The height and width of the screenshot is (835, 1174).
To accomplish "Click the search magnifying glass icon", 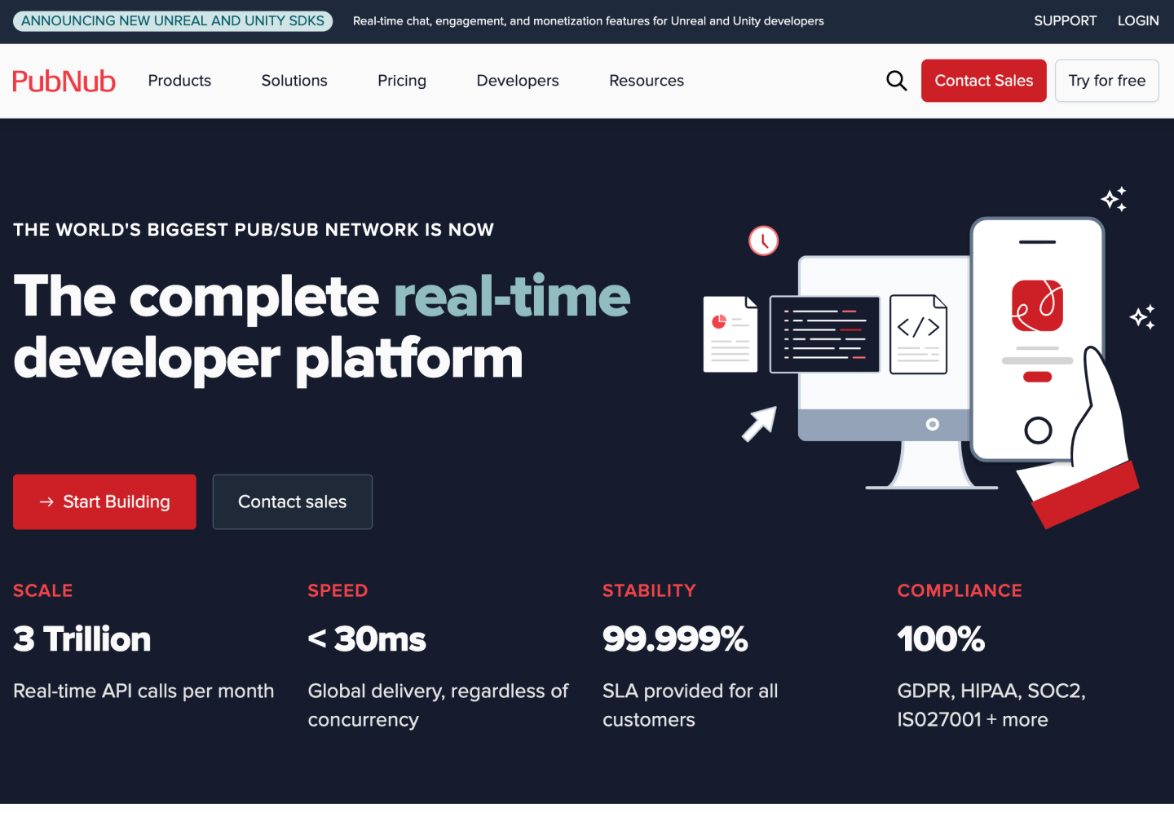I will click(896, 80).
